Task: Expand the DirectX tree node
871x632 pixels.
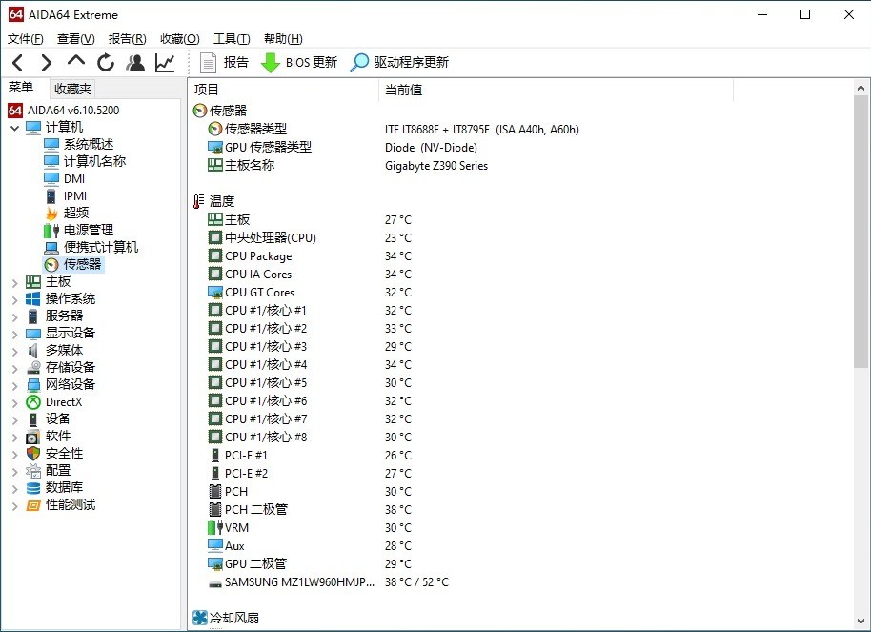Action: click(x=15, y=403)
